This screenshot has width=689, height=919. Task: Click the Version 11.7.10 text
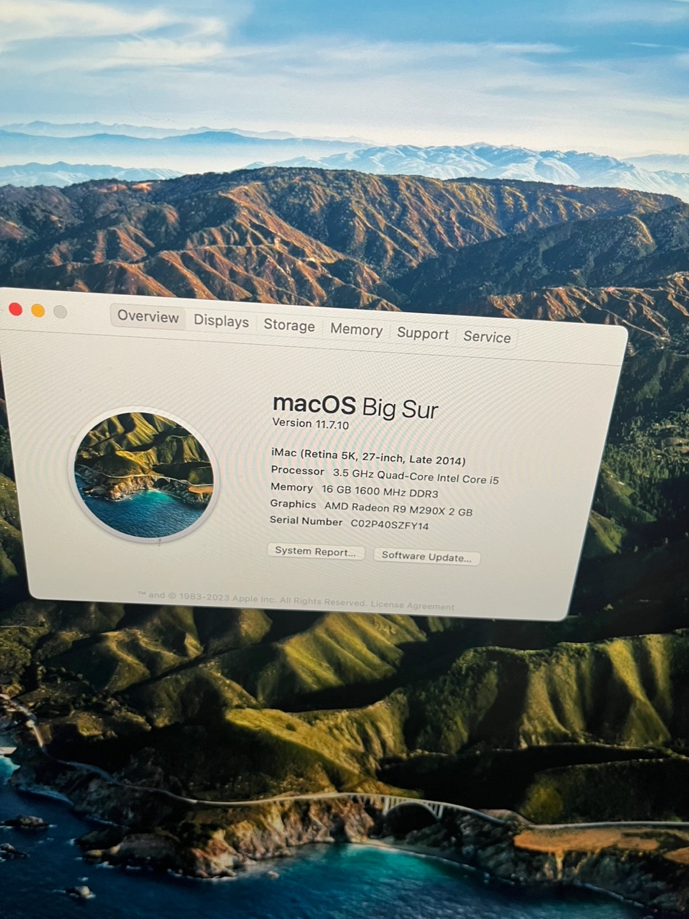point(311,424)
